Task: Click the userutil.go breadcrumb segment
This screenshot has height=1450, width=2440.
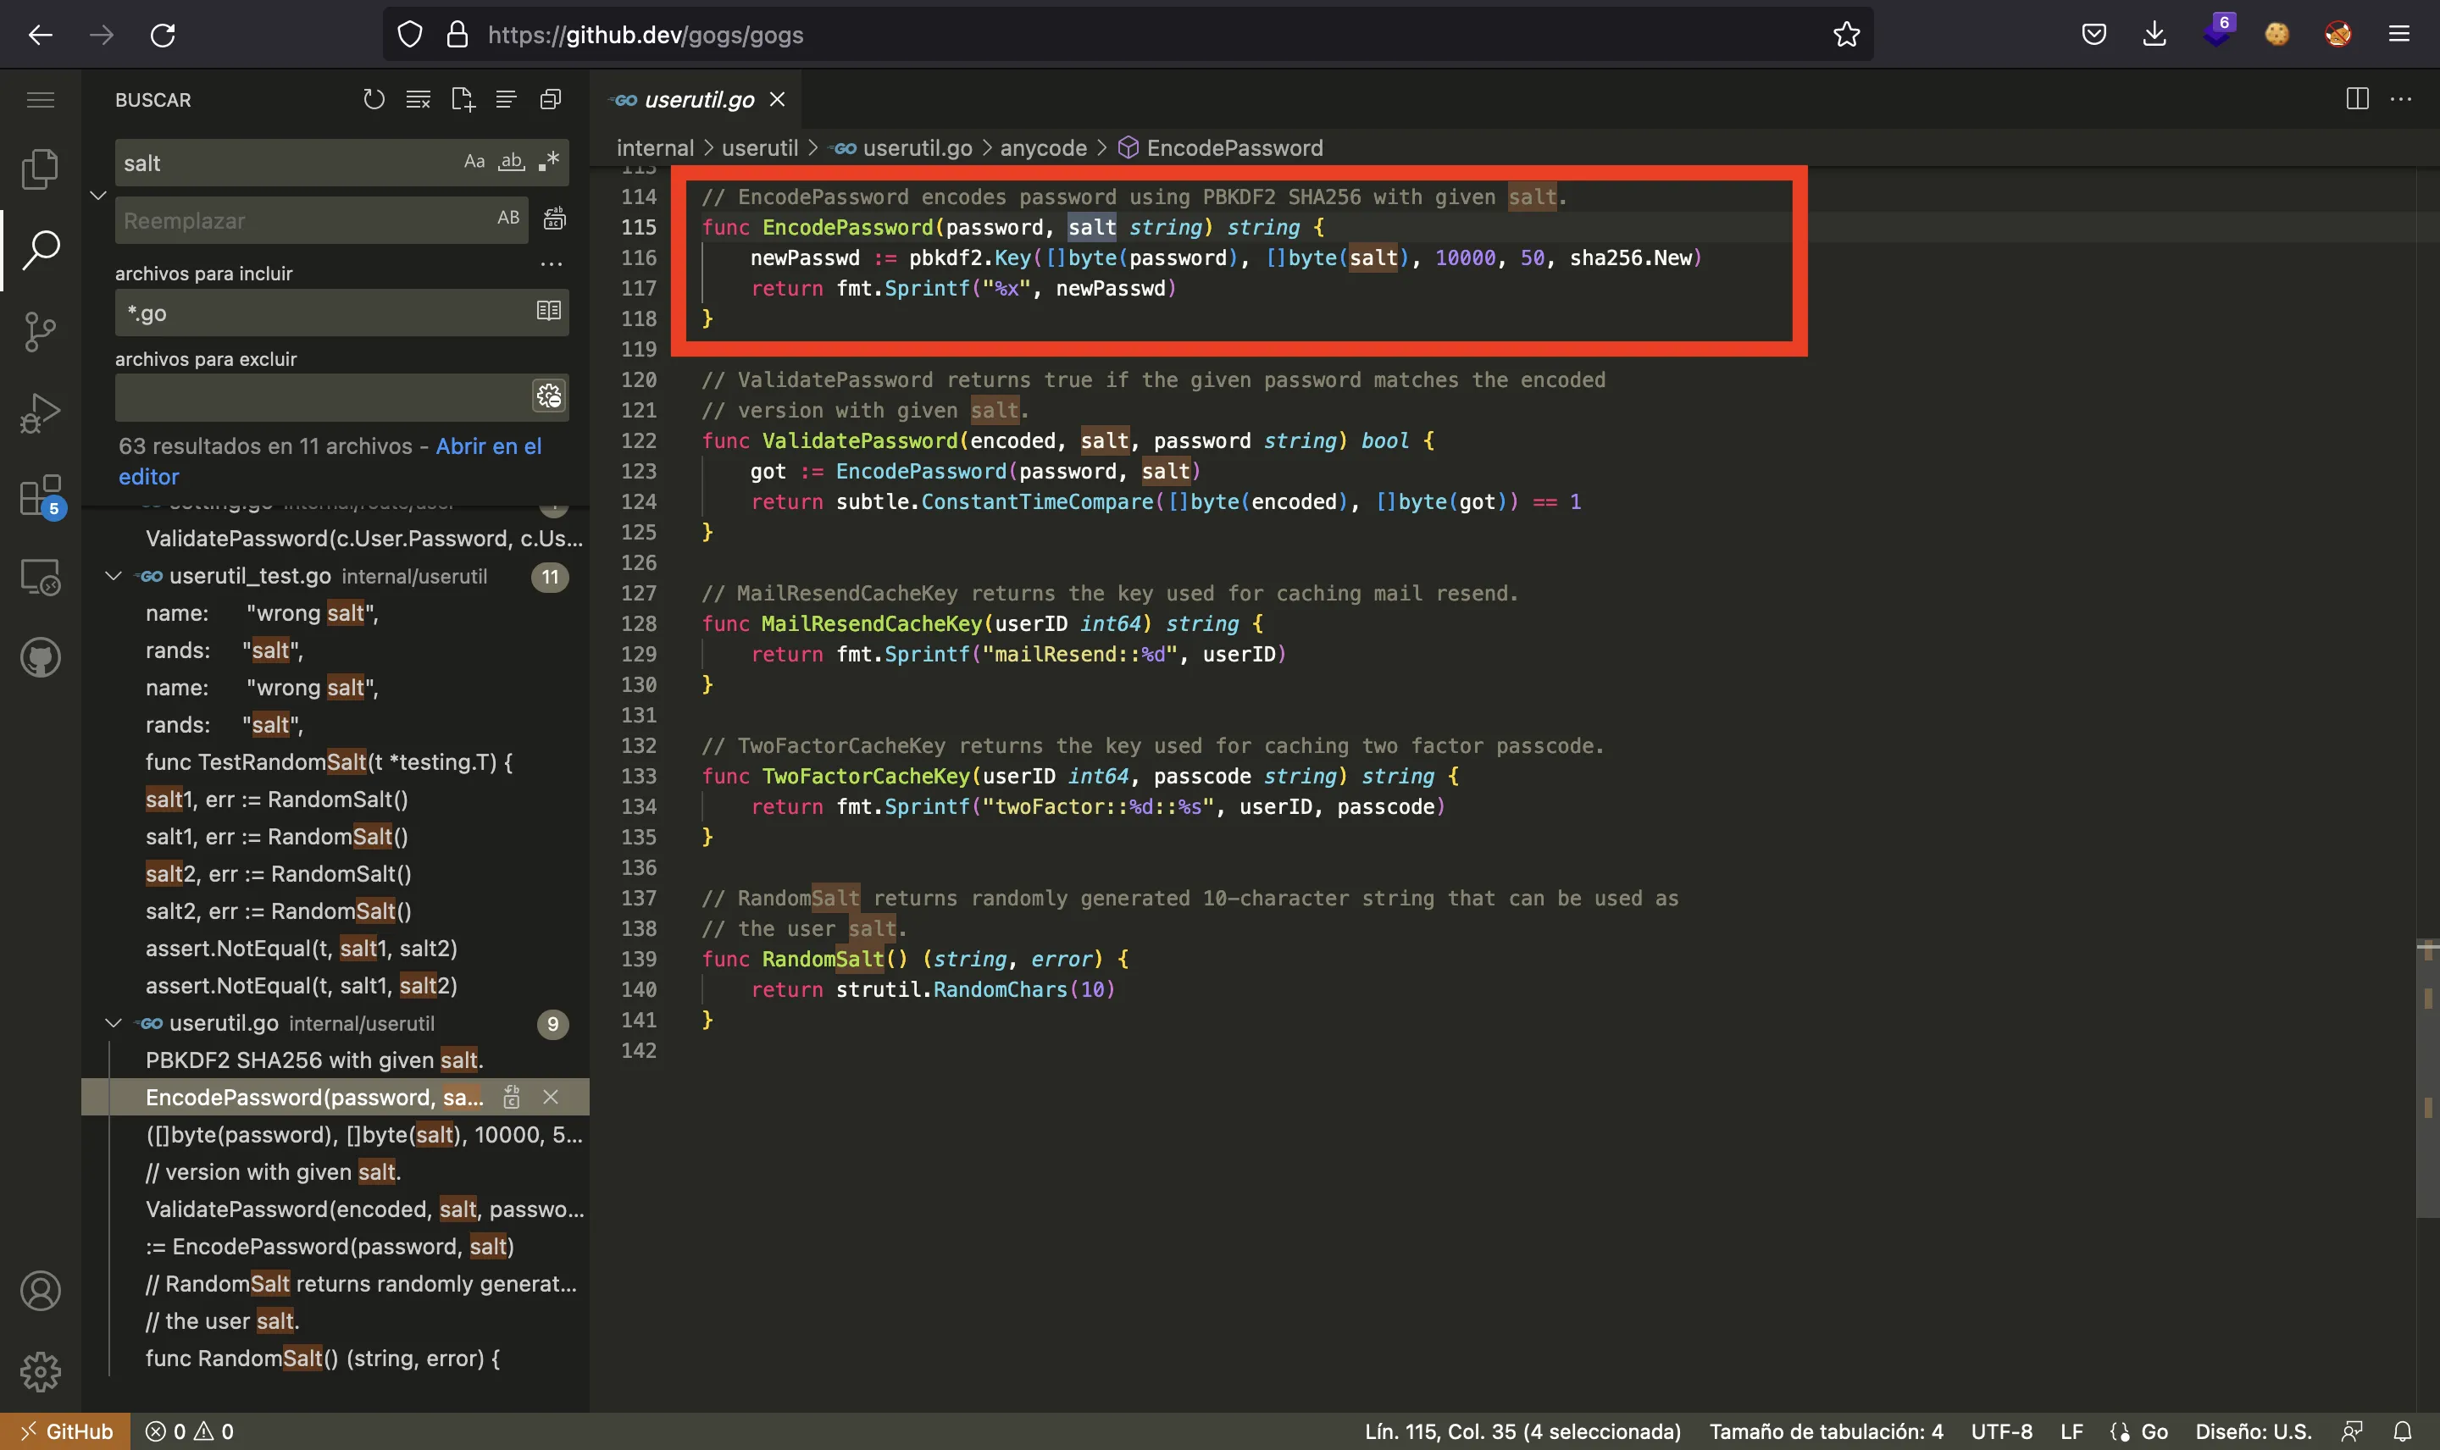Action: pyautogui.click(x=900, y=147)
